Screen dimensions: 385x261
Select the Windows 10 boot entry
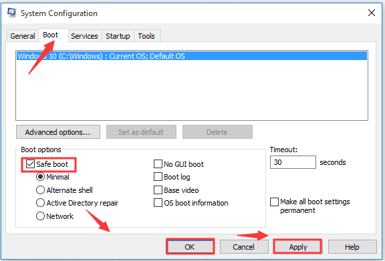click(x=192, y=56)
